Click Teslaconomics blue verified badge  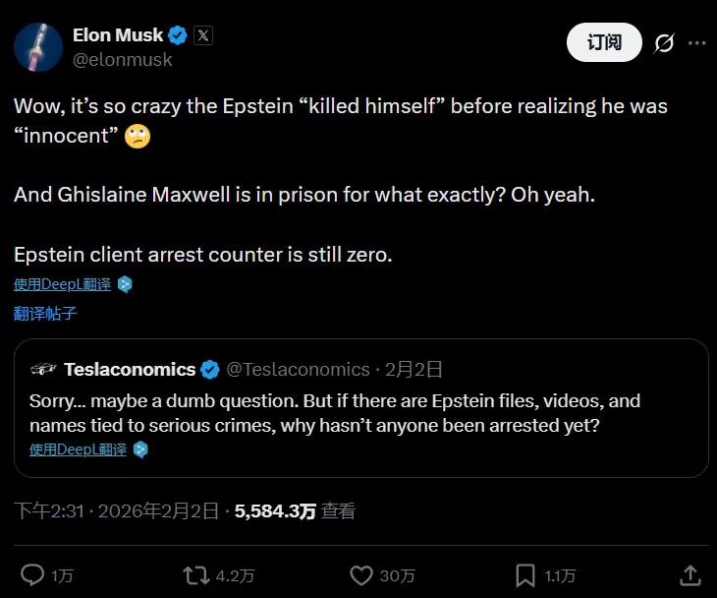coord(210,370)
